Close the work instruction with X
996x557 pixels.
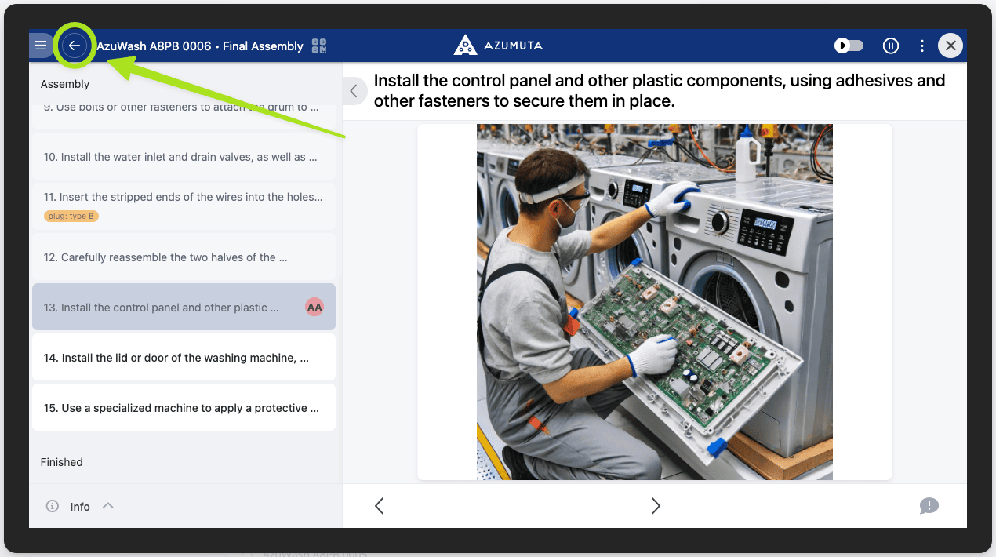[951, 46]
